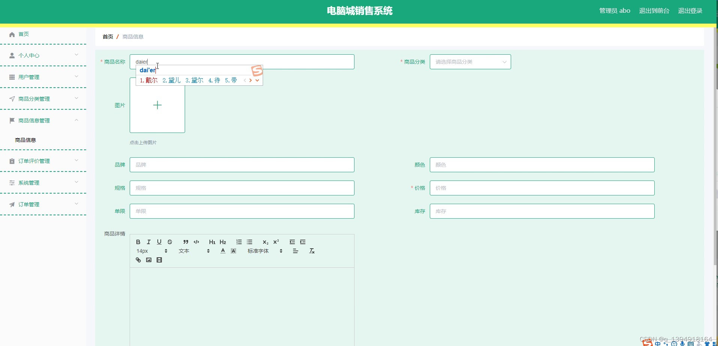Click the Sogou logo on candidate window
This screenshot has height=346, width=718.
257,70
